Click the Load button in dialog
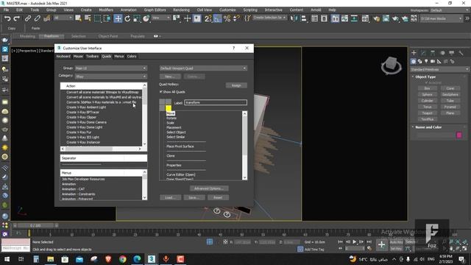 pyautogui.click(x=170, y=197)
